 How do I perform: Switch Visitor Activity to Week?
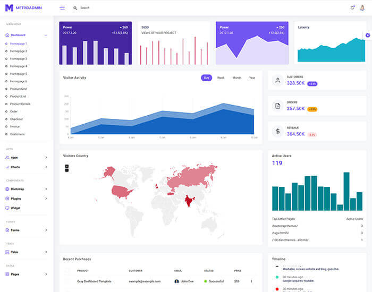(221, 78)
